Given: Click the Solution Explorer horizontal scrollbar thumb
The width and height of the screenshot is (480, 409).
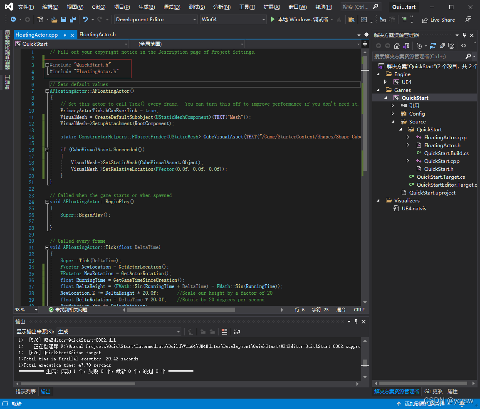Looking at the screenshot, I should pos(423,383).
